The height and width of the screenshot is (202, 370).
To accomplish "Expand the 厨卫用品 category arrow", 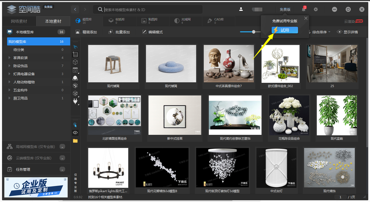I will (x=9, y=98).
